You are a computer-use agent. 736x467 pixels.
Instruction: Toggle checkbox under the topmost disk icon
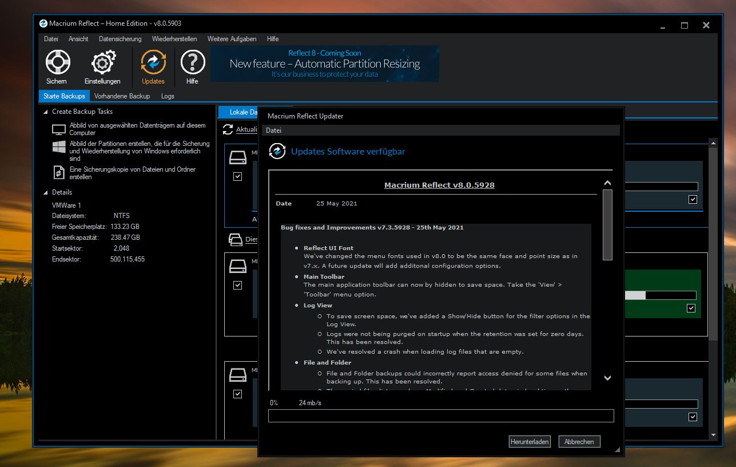(x=238, y=176)
